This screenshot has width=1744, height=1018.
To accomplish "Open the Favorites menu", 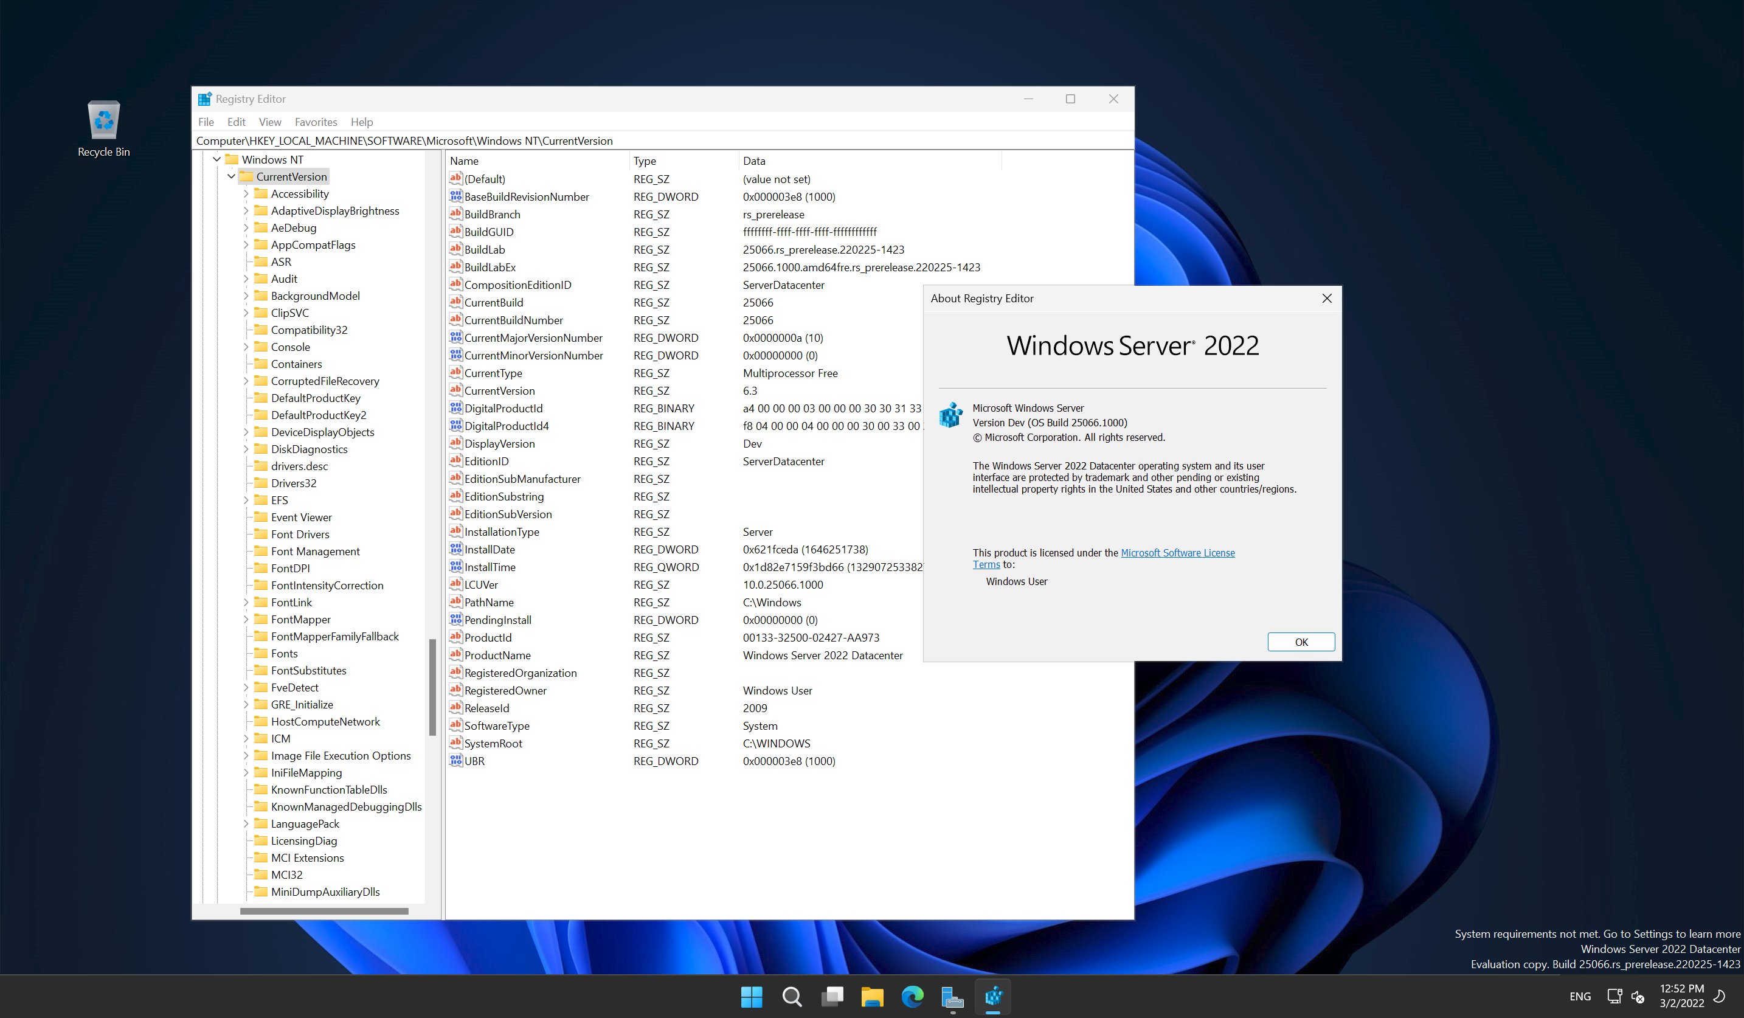I will (x=316, y=122).
